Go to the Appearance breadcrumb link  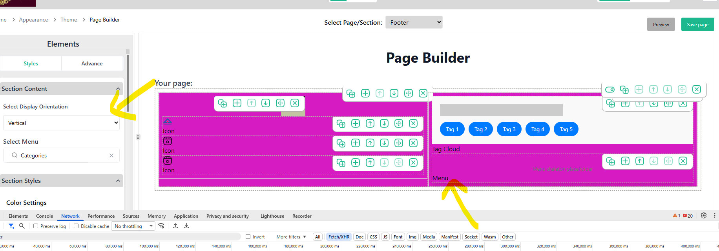[x=33, y=20]
